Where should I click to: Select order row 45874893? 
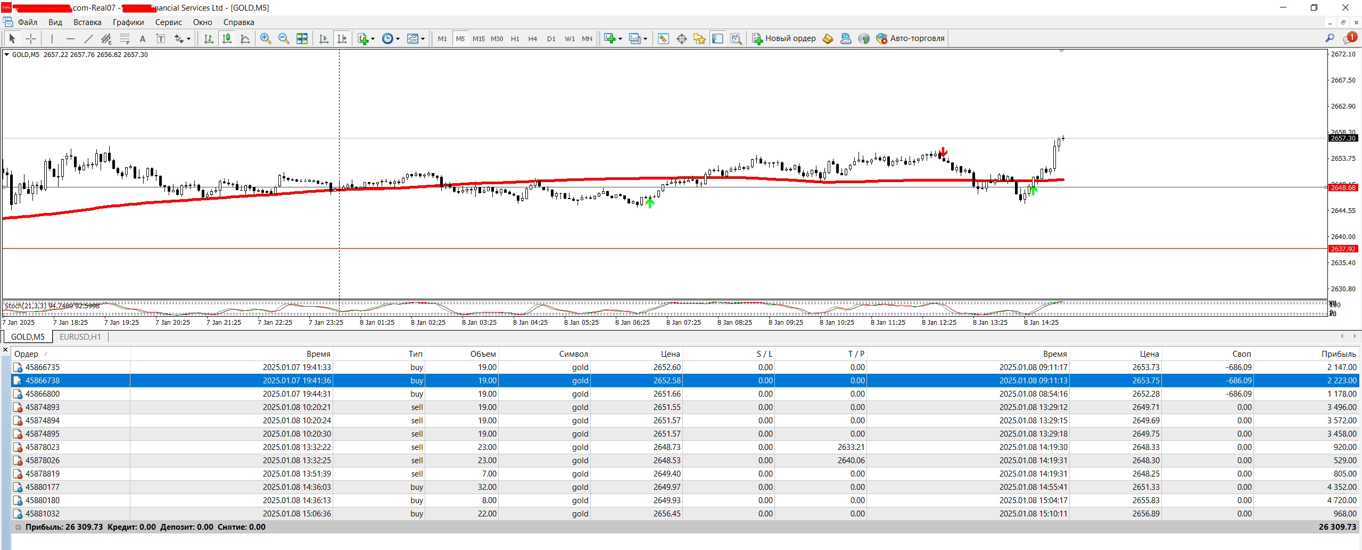click(685, 407)
